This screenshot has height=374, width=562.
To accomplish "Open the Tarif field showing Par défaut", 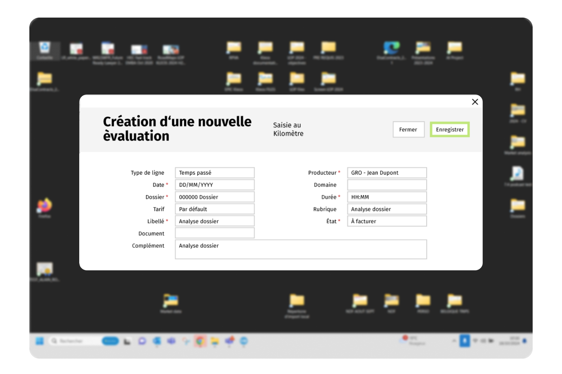I will [x=215, y=209].
